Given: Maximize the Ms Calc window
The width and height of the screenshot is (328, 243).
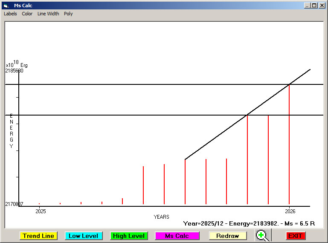Looking at the screenshot, I should point(314,6).
